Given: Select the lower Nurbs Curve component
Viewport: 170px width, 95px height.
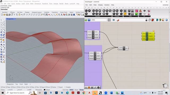Looking at the screenshot, I should click(x=95, y=56).
